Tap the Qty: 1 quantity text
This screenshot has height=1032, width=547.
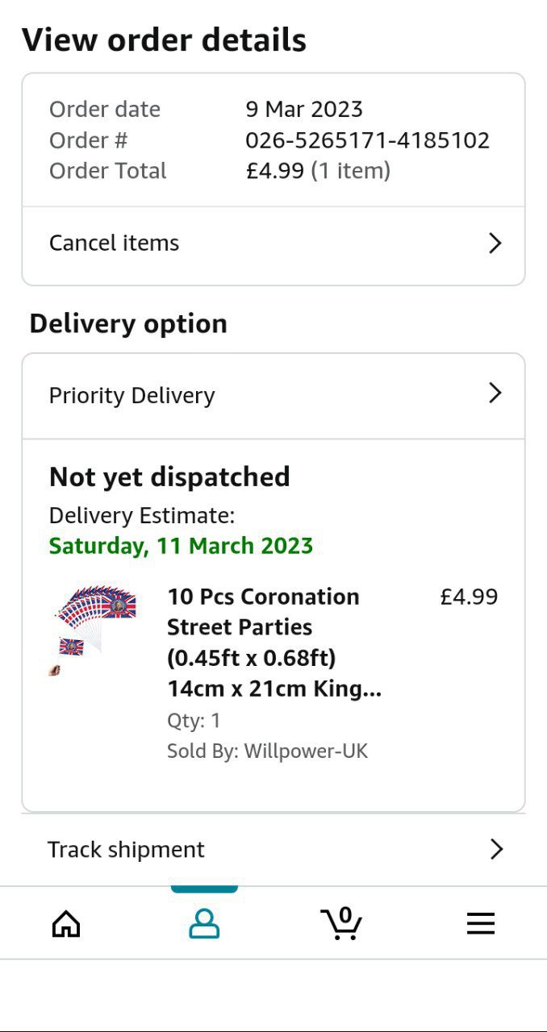click(x=194, y=721)
